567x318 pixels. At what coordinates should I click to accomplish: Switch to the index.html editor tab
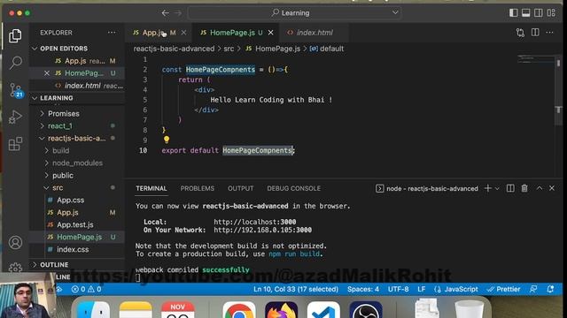coord(315,33)
